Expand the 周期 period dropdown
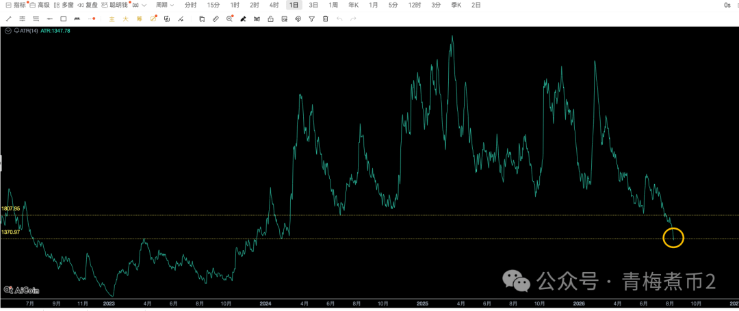This screenshot has height=311, width=739. [165, 5]
